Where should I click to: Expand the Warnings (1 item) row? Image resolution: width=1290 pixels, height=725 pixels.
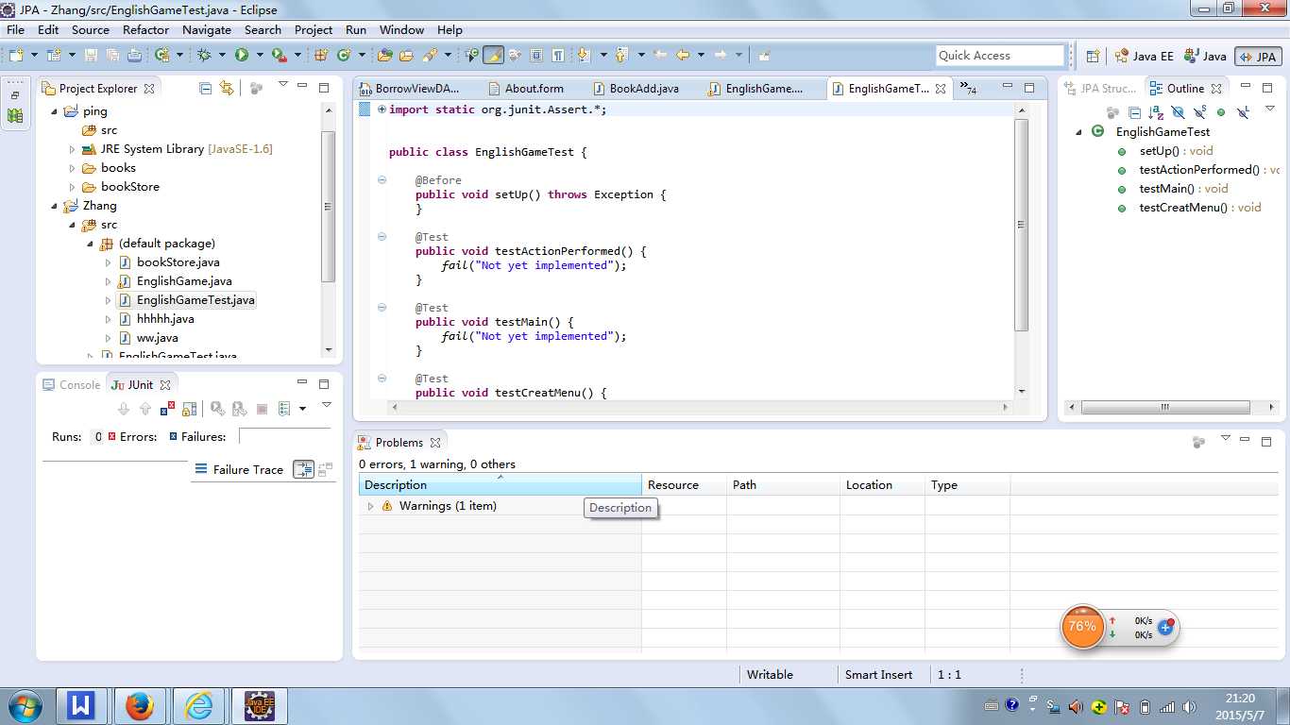pos(371,506)
